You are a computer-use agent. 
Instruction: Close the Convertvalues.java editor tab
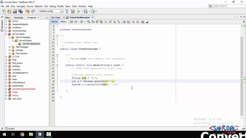pos(92,17)
